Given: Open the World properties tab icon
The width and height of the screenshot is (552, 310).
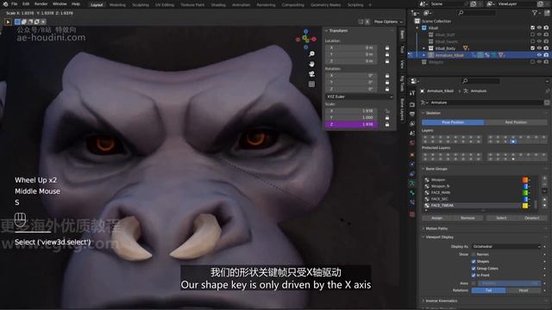Looking at the screenshot, I should click(412, 143).
